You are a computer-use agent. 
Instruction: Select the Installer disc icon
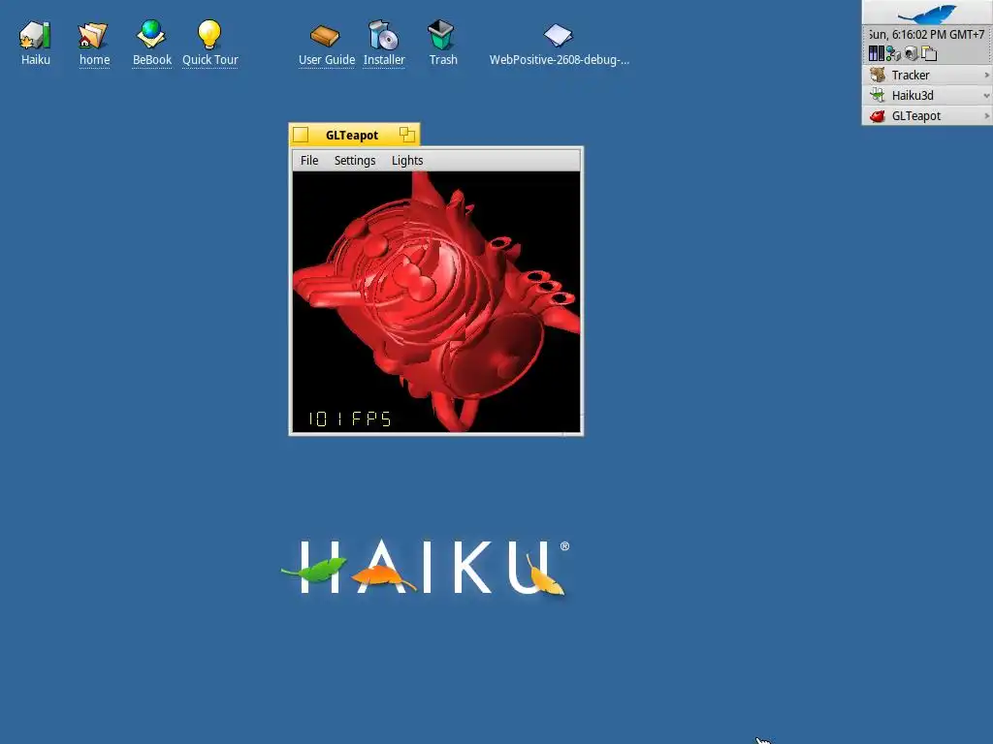pos(383,35)
